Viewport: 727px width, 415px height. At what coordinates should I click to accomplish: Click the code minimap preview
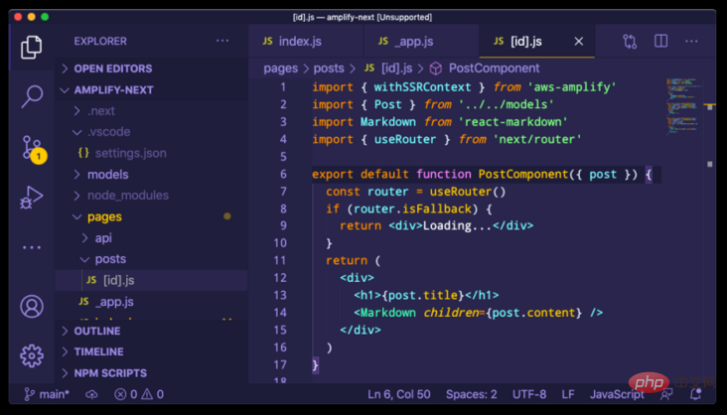684,106
